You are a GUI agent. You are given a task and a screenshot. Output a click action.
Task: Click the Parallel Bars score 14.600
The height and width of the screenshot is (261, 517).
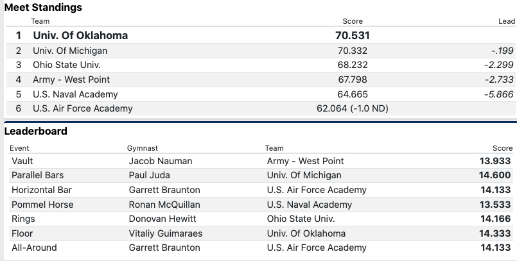click(495, 175)
